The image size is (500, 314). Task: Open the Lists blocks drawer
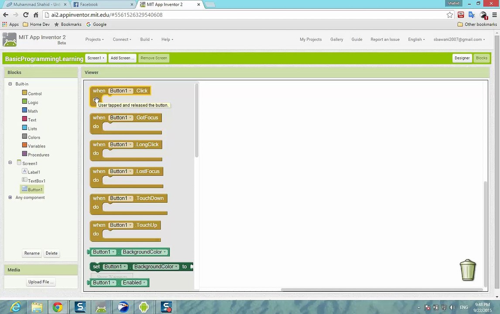point(30,128)
